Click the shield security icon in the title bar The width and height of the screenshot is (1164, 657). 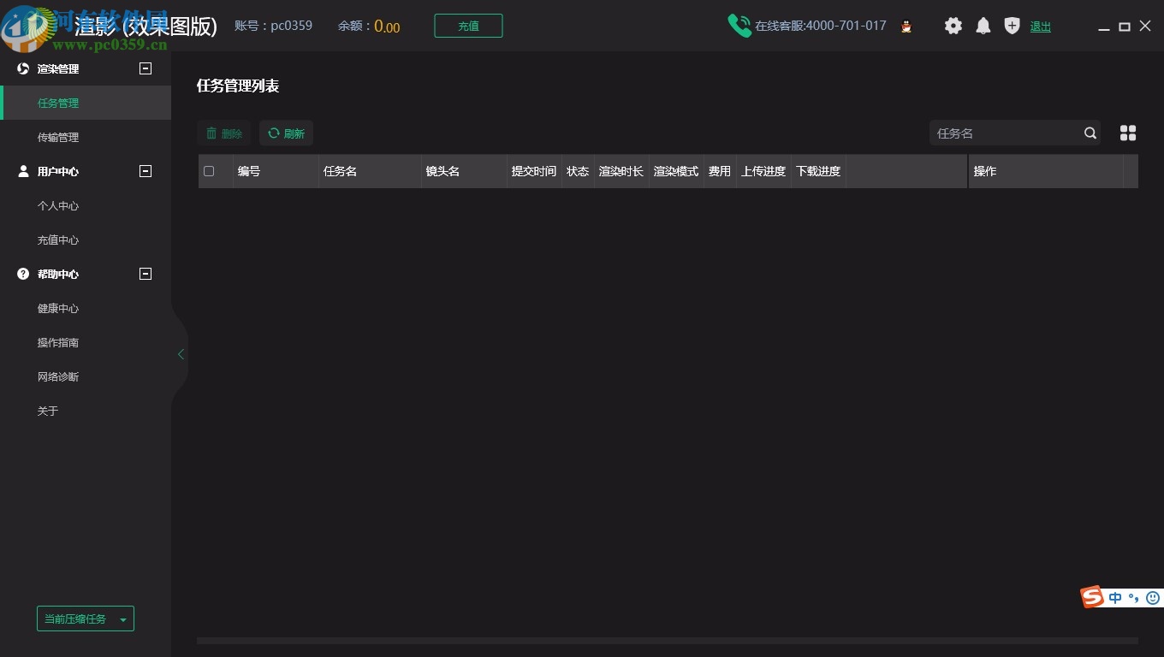1012,26
